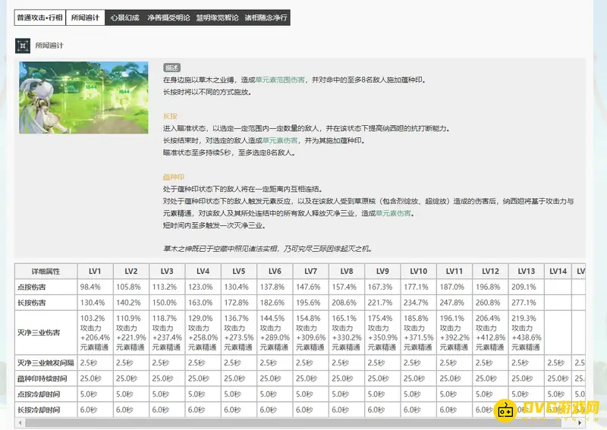607x430 pixels.
Task: Switch to the 普通攻击•行相 tab
Action: 39,17
